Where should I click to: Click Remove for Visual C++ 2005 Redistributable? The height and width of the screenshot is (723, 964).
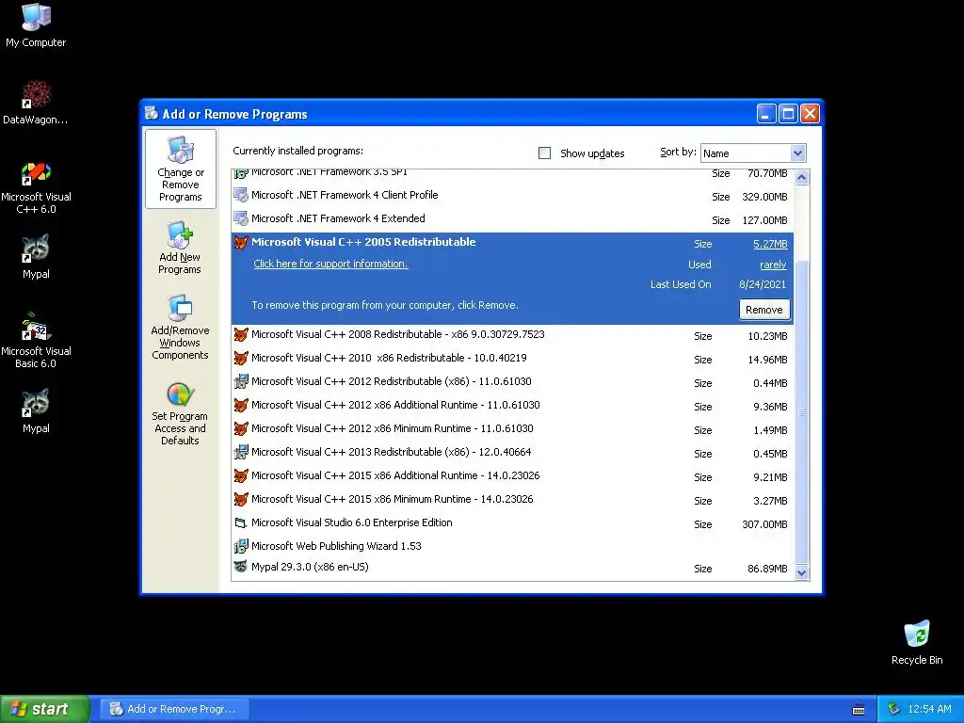[764, 310]
